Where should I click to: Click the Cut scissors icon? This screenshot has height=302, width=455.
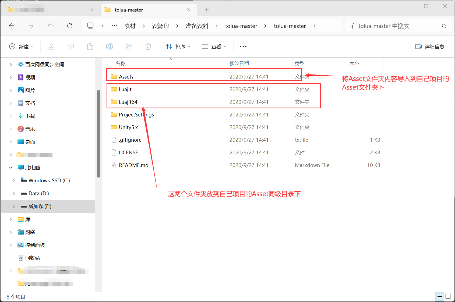pos(51,47)
